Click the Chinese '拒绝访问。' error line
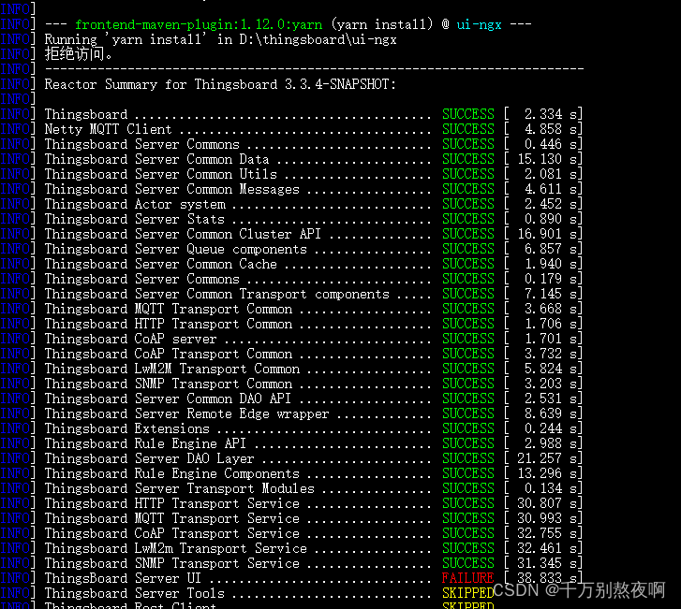This screenshot has width=681, height=609. [78, 54]
